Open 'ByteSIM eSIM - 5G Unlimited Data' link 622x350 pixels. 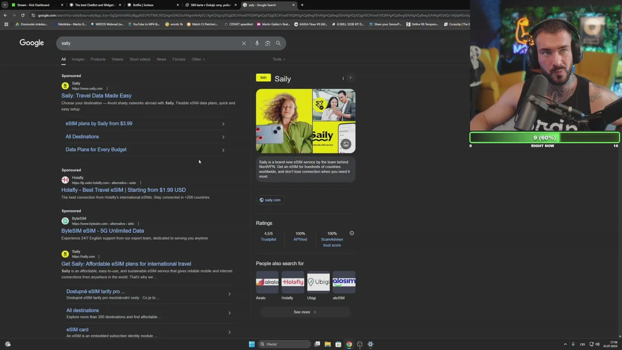103,231
